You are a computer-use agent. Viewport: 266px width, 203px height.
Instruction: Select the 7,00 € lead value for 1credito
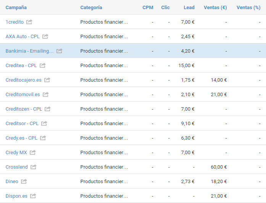(188, 22)
